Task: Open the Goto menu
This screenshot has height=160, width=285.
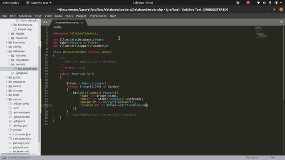Action: pos(58,16)
